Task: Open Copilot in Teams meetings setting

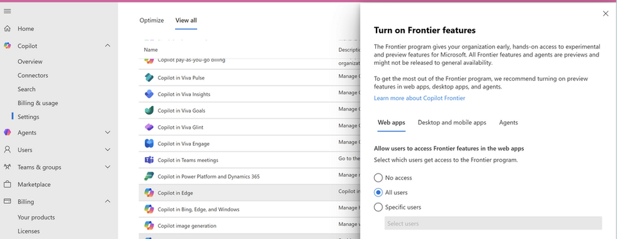Action: pos(188,160)
